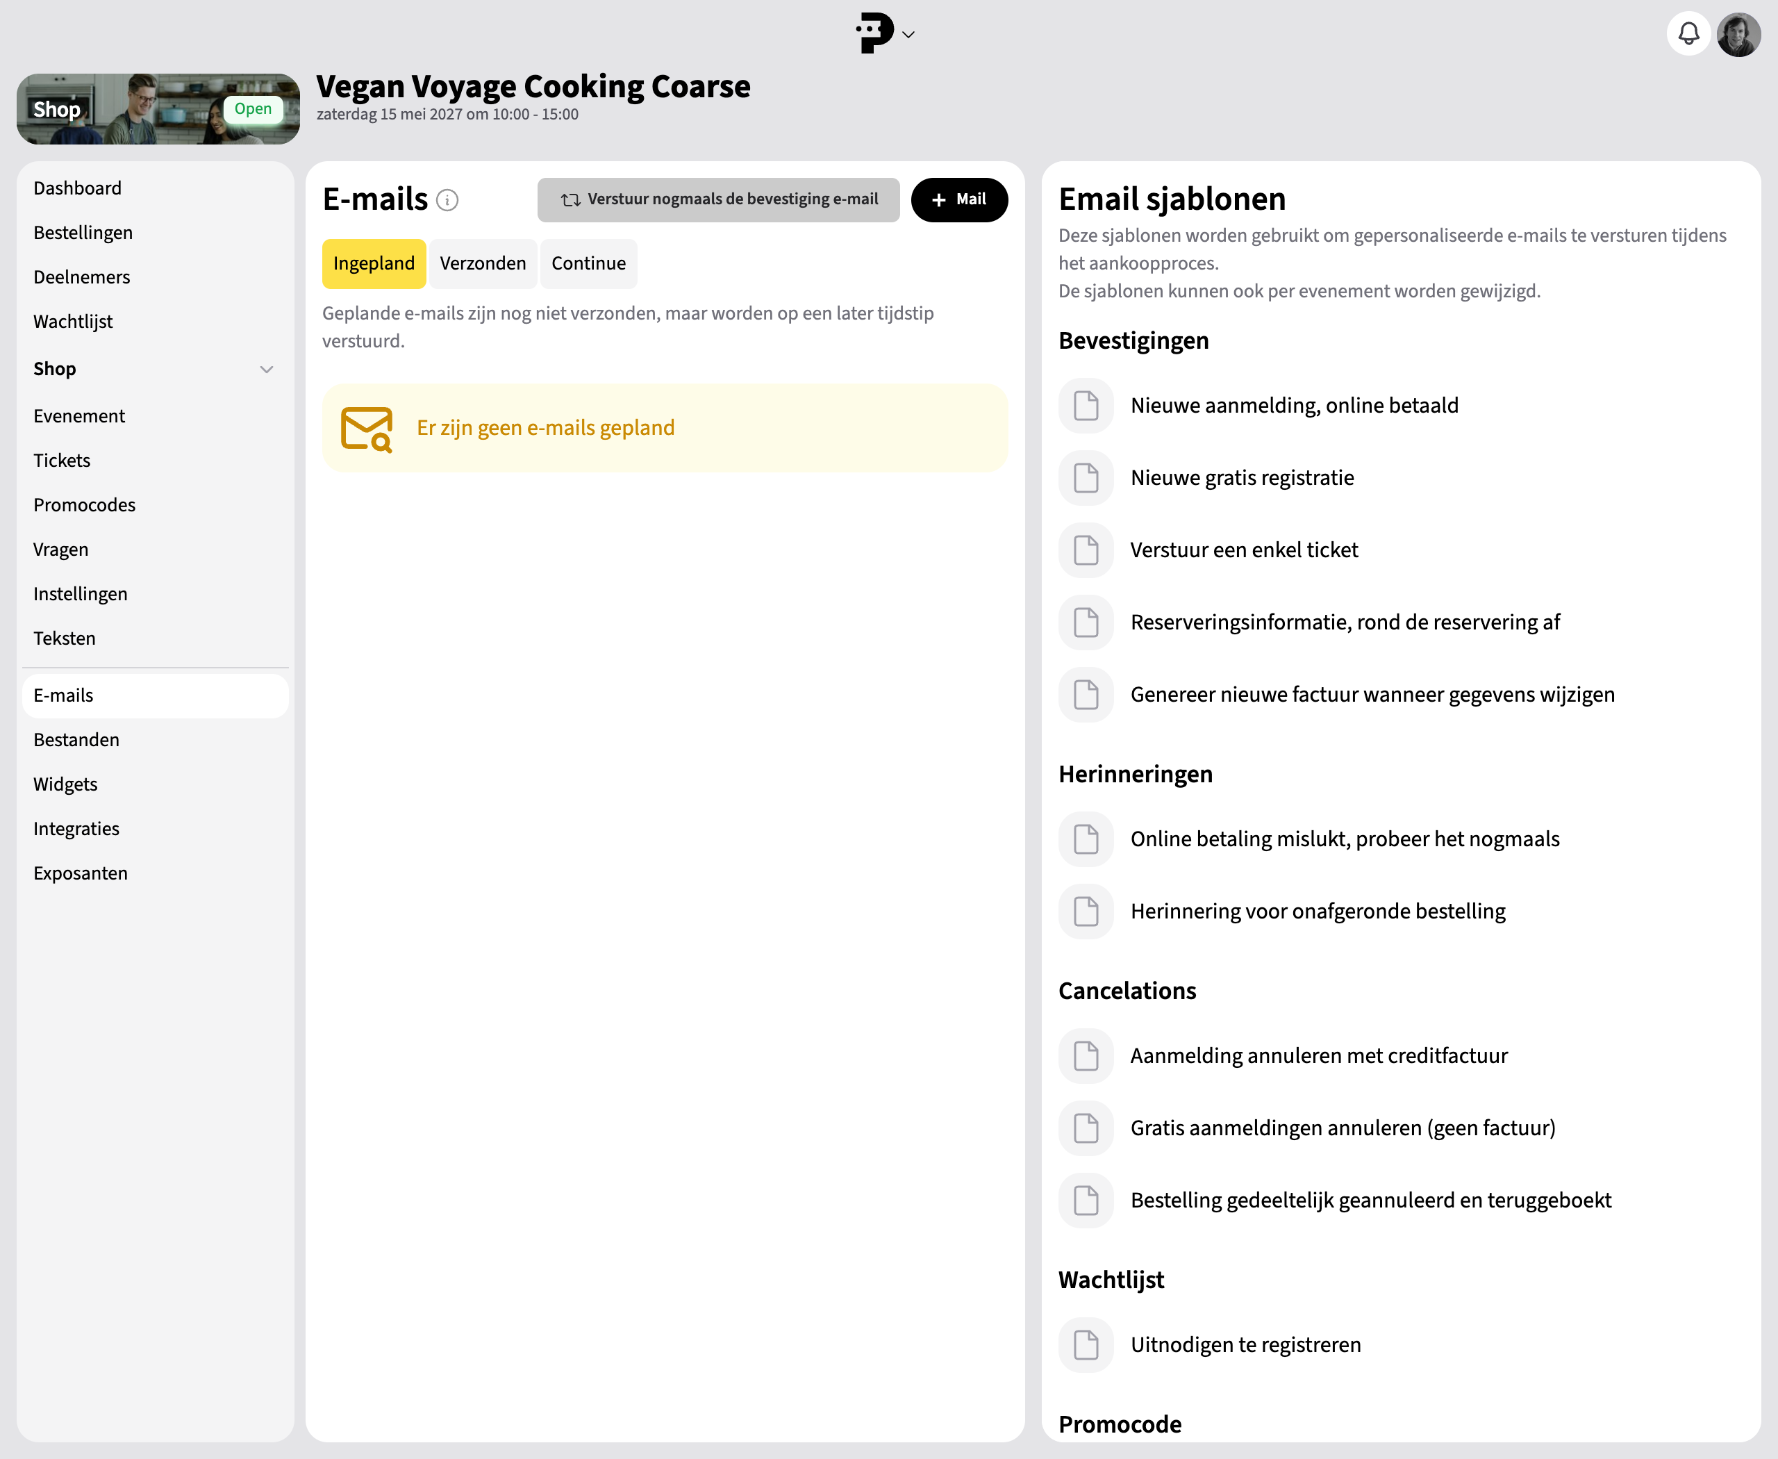The width and height of the screenshot is (1778, 1459).
Task: Switch to the Verzonden tab
Action: pyautogui.click(x=483, y=264)
